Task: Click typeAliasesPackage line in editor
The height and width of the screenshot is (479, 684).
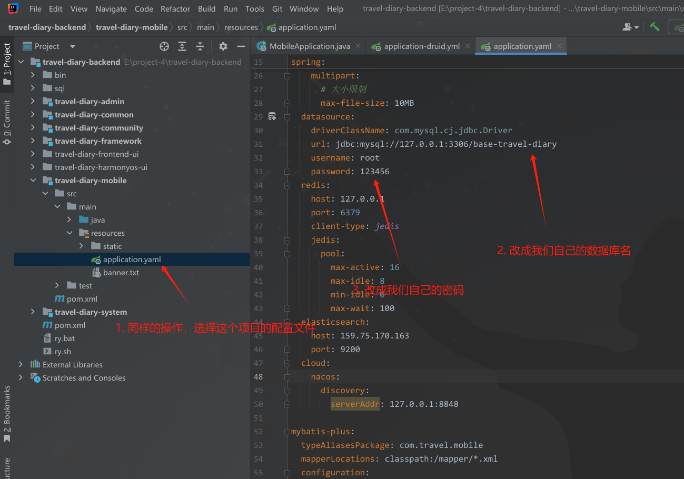Action: 392,445
